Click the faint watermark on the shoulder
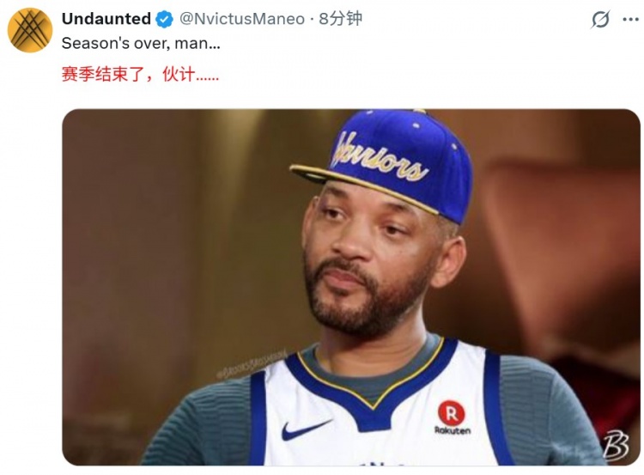Screen dimensions: 644x475 coord(252,364)
